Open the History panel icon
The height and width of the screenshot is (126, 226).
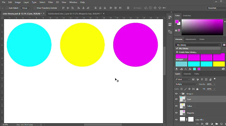[170, 17]
